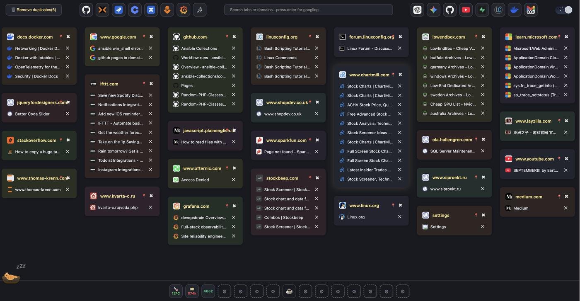Close the 'Access Denied' afternic tab
The height and width of the screenshot is (301, 580).
click(233, 180)
